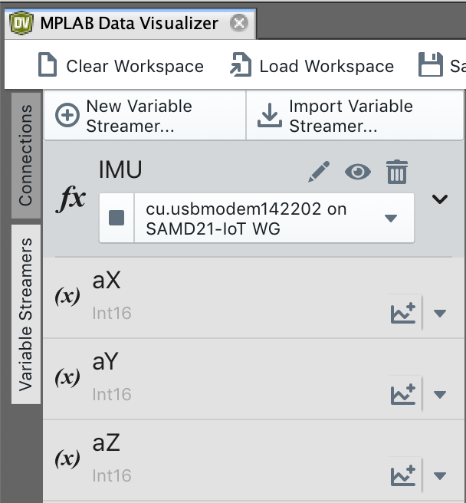Open the aY plot options dropdown arrow
Screen dimensions: 466x503
pos(440,394)
